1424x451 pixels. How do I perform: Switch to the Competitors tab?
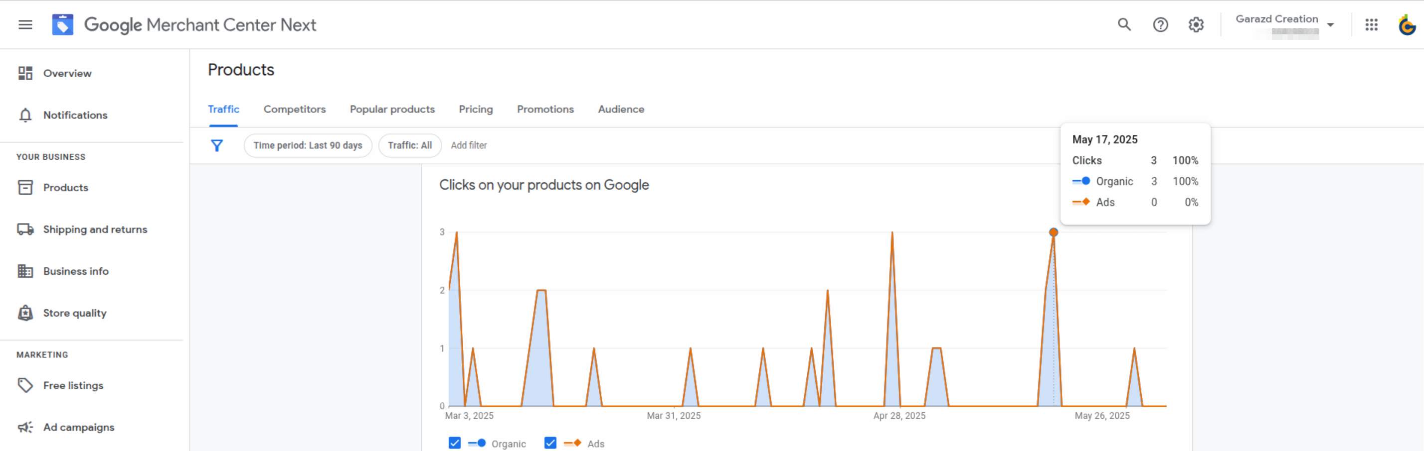(294, 110)
